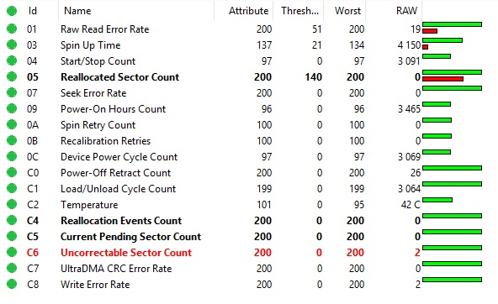Select the status dot beside Reallocated Sector Count
Viewport: 498px width, 304px height.
[12, 76]
